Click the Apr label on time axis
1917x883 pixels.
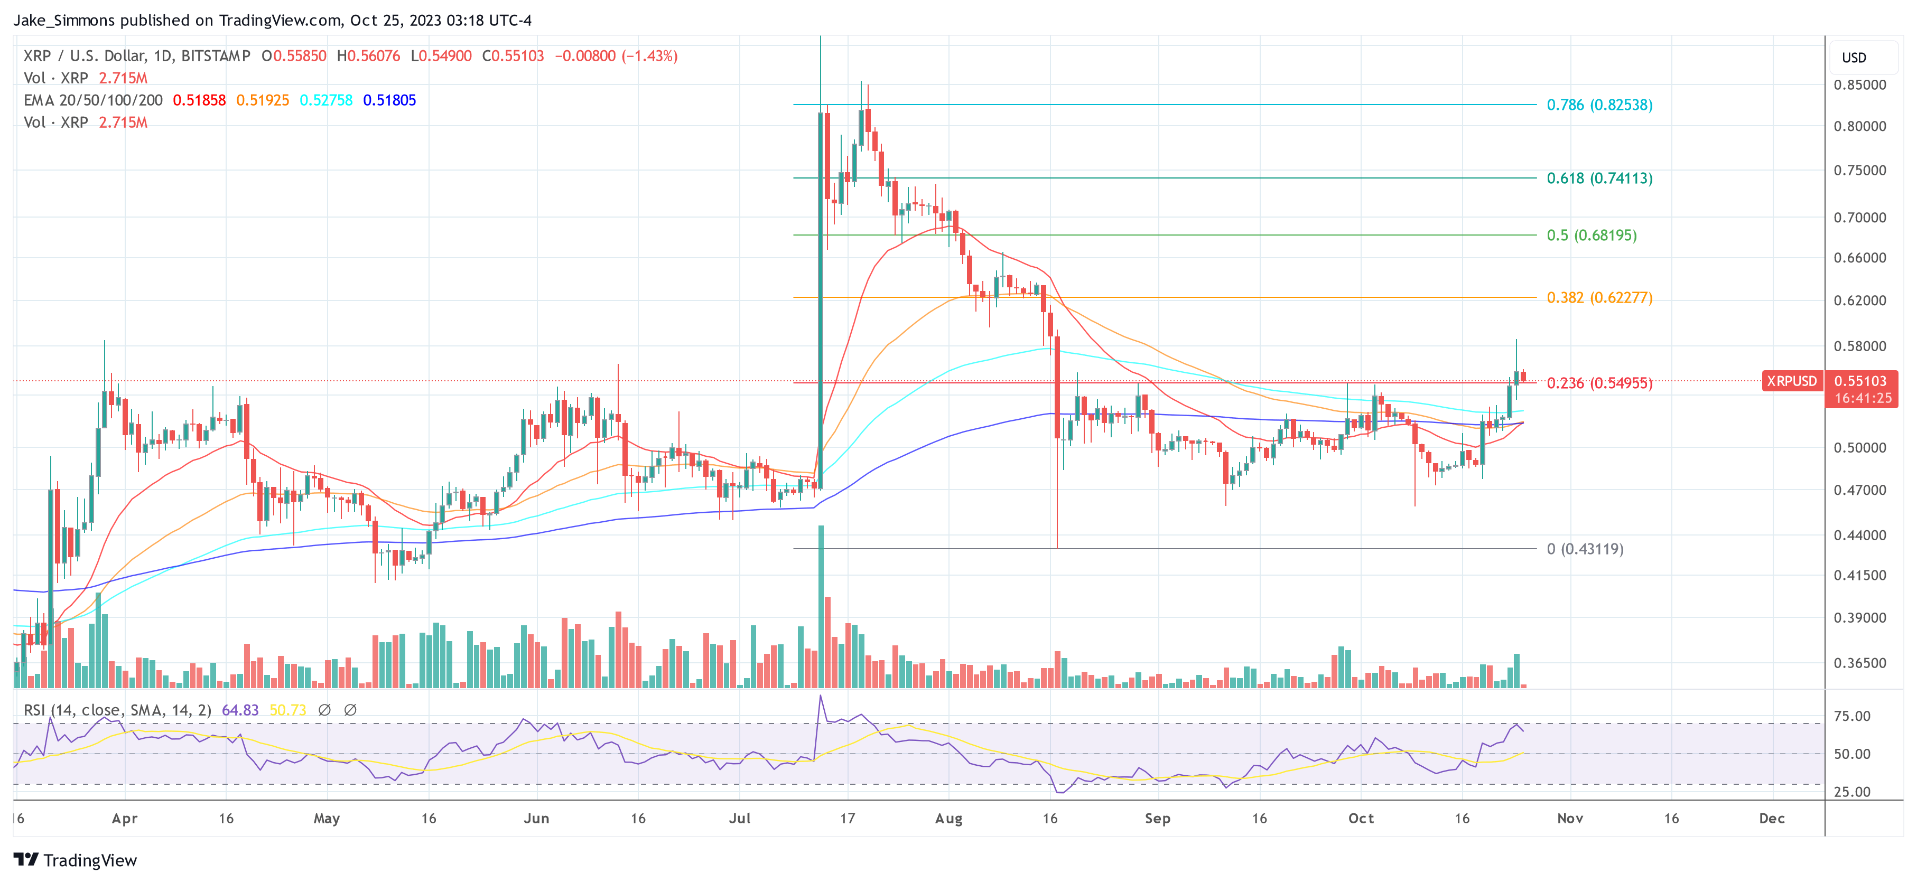(x=124, y=818)
